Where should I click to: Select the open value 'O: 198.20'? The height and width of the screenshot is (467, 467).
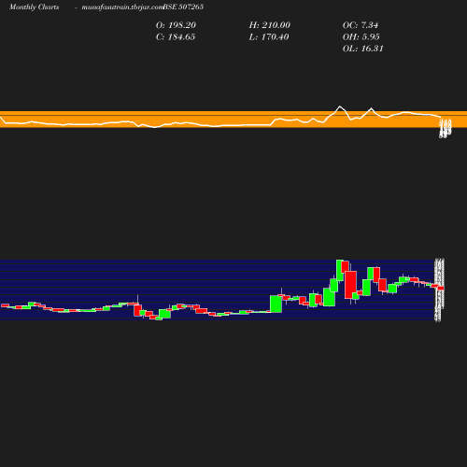(x=176, y=25)
